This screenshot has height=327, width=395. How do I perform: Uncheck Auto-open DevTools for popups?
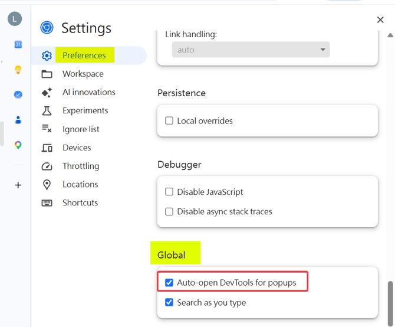coord(169,282)
